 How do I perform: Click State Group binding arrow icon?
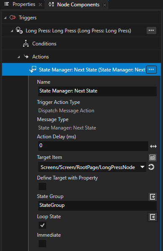coord(152,197)
